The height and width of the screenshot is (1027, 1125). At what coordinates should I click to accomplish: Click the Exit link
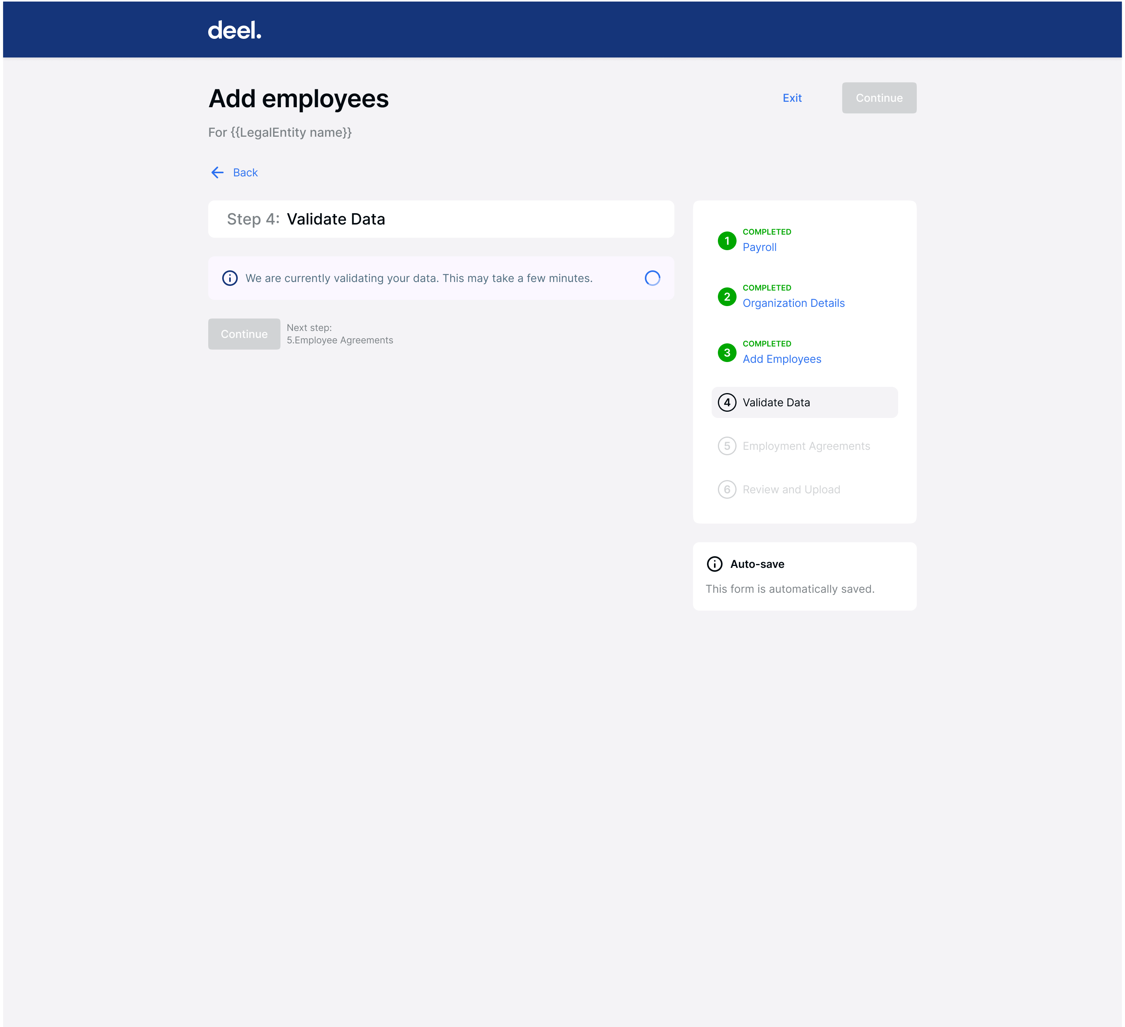pos(792,97)
